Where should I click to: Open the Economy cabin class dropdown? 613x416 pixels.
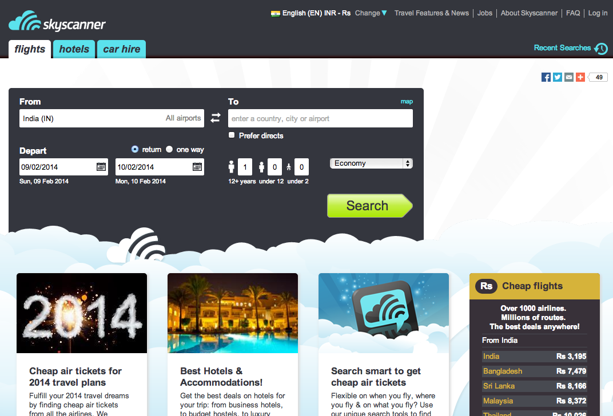pos(371,163)
